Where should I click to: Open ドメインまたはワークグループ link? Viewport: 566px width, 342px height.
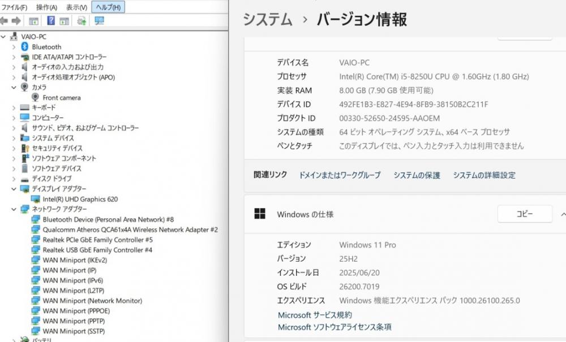coord(340,175)
